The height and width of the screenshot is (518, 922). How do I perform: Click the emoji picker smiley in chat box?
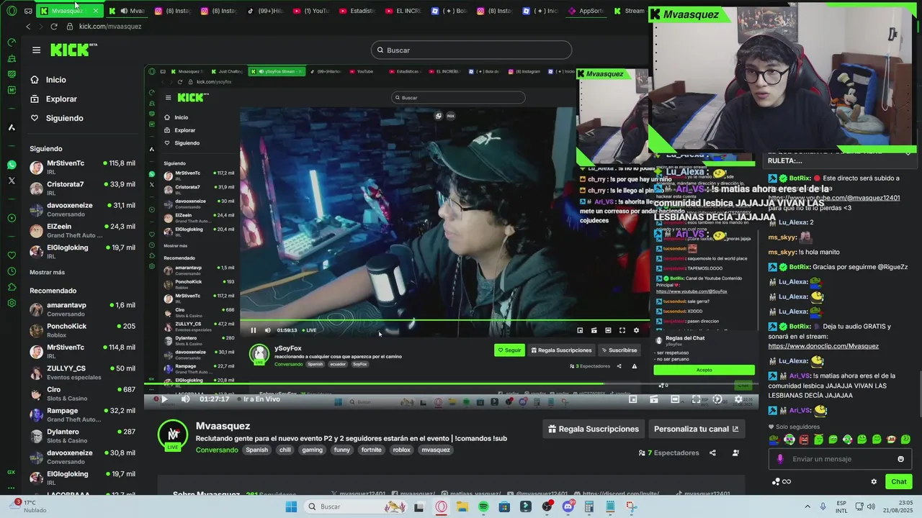coord(900,459)
